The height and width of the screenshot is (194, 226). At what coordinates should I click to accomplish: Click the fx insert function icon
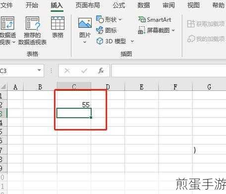pyautogui.click(x=101, y=70)
